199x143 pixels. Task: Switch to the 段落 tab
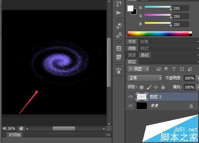pyautogui.click(x=144, y=42)
